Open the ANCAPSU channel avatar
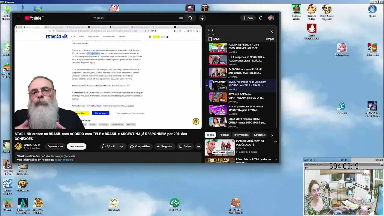The height and width of the screenshot is (216, 384). pos(18,146)
